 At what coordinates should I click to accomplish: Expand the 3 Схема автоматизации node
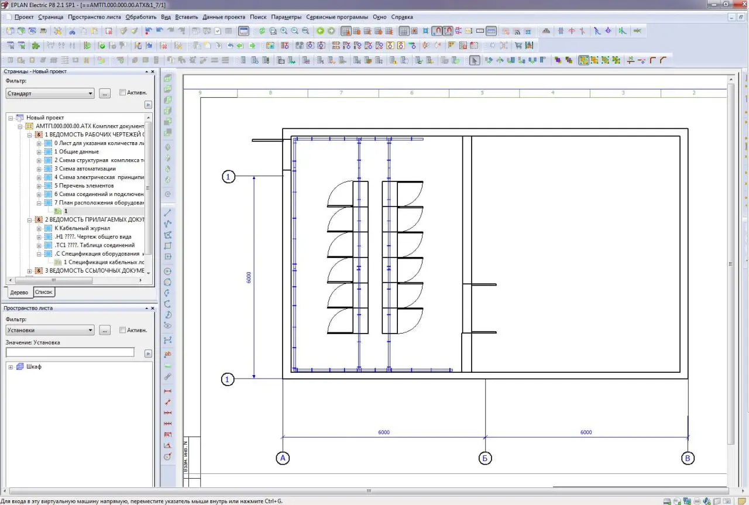click(x=39, y=169)
